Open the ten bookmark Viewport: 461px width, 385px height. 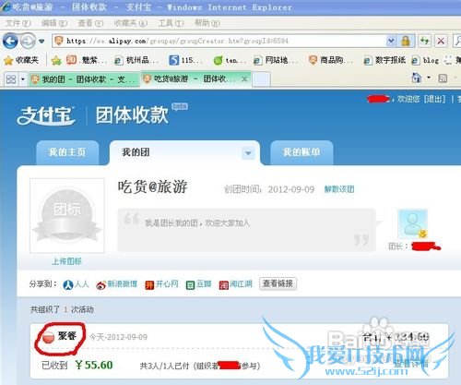click(x=230, y=60)
